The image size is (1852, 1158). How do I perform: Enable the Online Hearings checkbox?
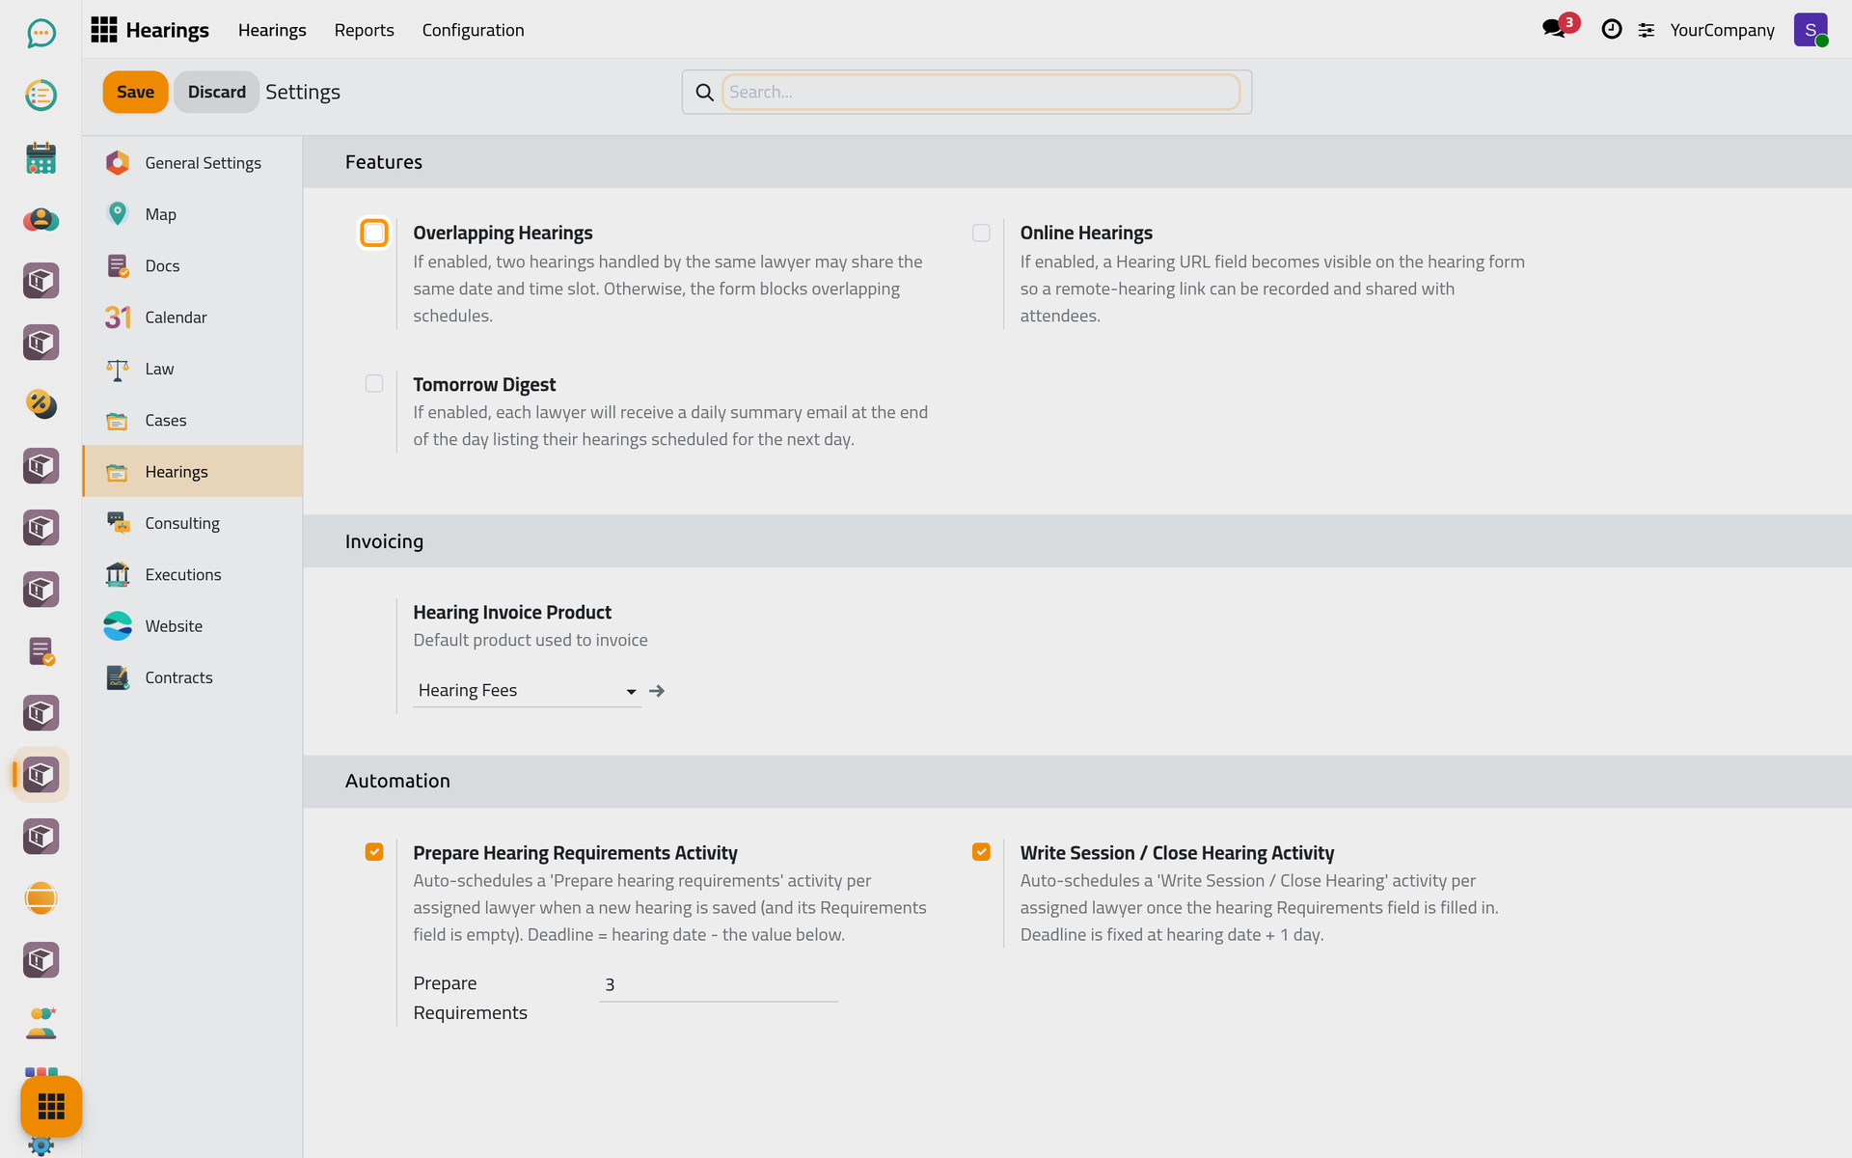(981, 234)
